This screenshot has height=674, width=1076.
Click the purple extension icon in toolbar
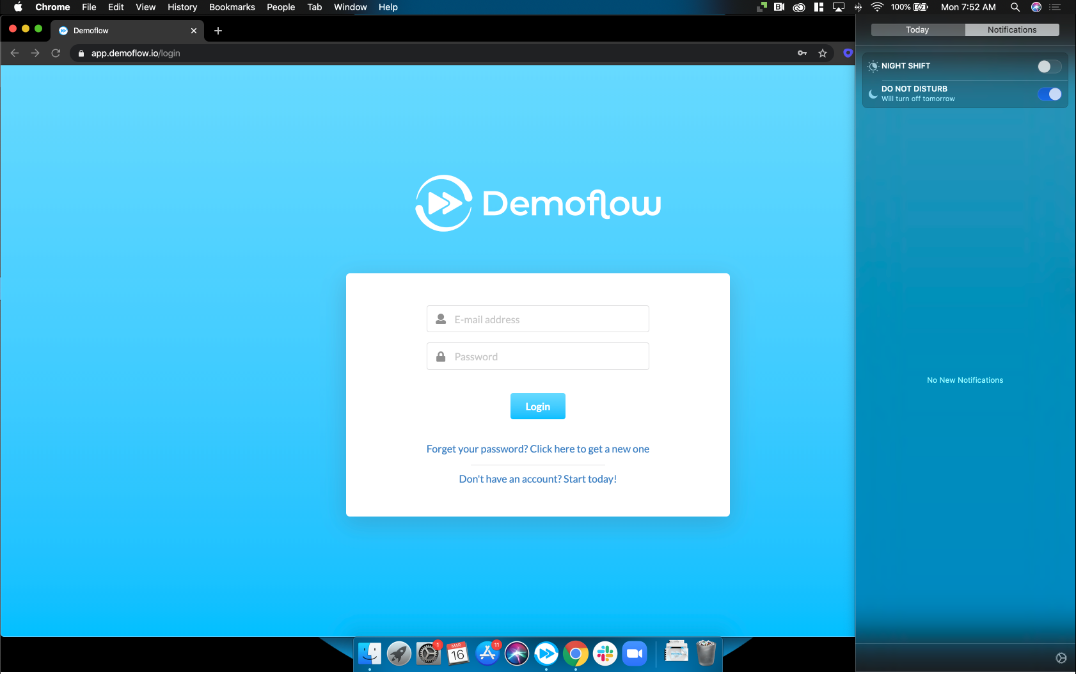click(x=848, y=53)
